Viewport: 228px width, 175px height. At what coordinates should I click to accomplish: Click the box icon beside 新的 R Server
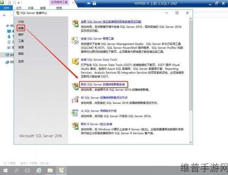(x=75, y=126)
